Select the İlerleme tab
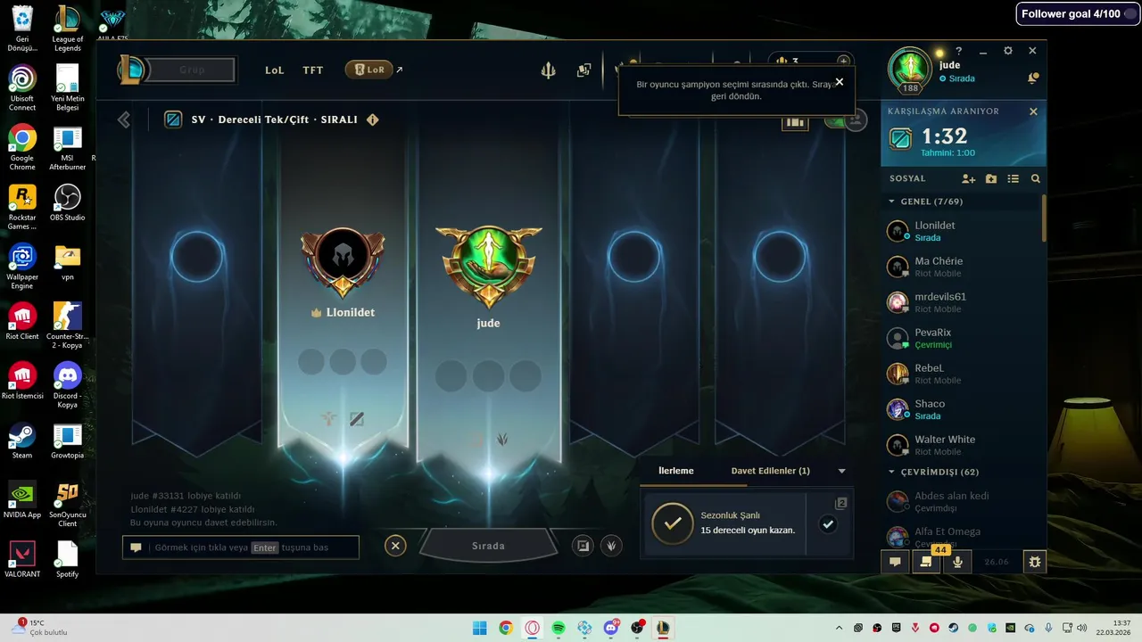The width and height of the screenshot is (1142, 642). pyautogui.click(x=675, y=471)
